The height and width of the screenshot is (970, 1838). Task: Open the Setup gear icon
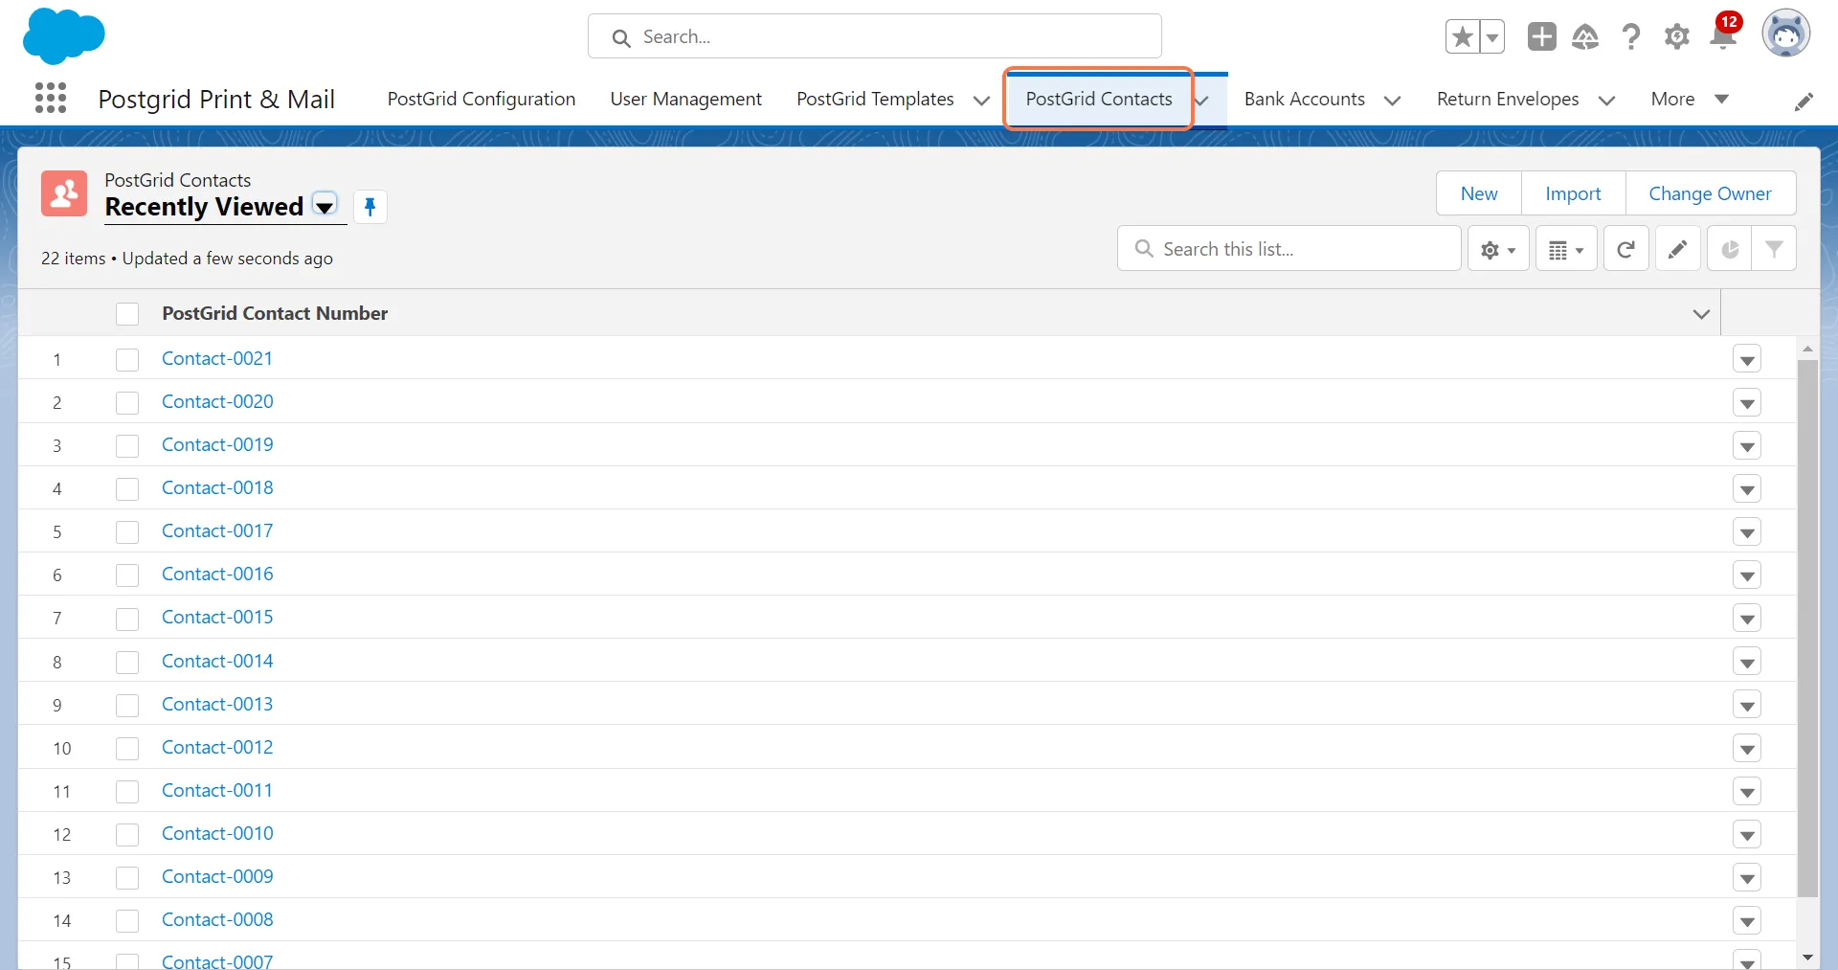[x=1676, y=37]
